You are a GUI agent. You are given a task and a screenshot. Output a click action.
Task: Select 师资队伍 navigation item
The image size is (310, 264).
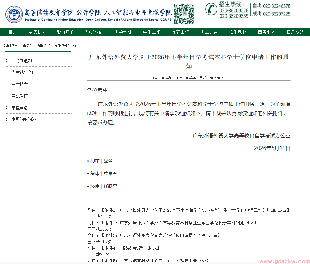coord(94,32)
